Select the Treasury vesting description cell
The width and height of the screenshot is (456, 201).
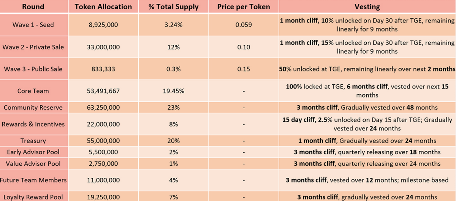coord(367,141)
